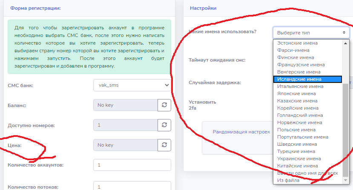Choose Казахские имена entry

(307, 101)
